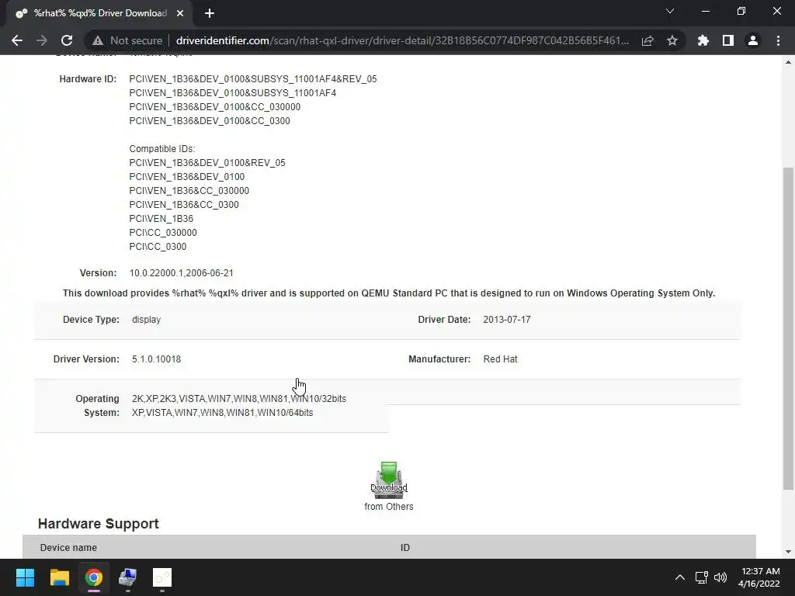Open the installer app taskbar icon
The height and width of the screenshot is (596, 795).
128,577
